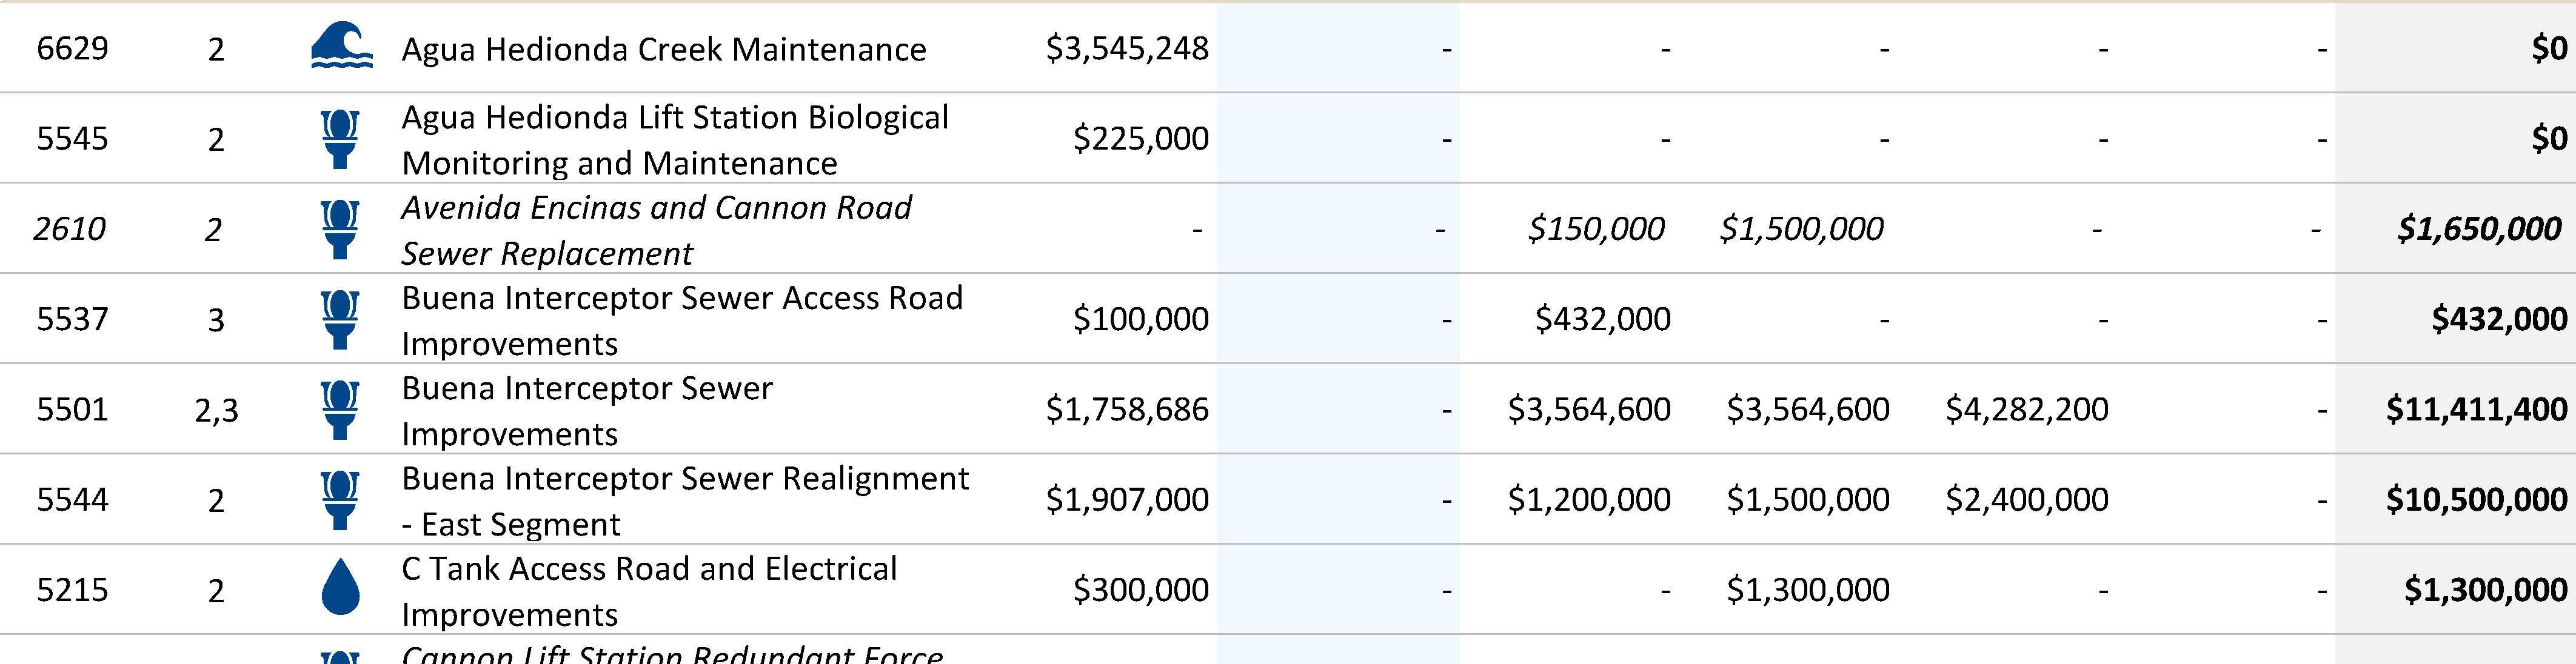
Task: Click the sewer icon beside project 5544
Action: (339, 500)
